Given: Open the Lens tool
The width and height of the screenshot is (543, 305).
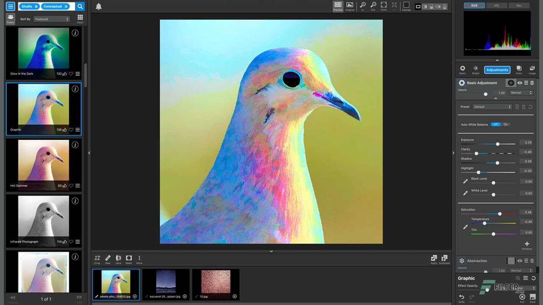Looking at the screenshot, I should pos(118,258).
